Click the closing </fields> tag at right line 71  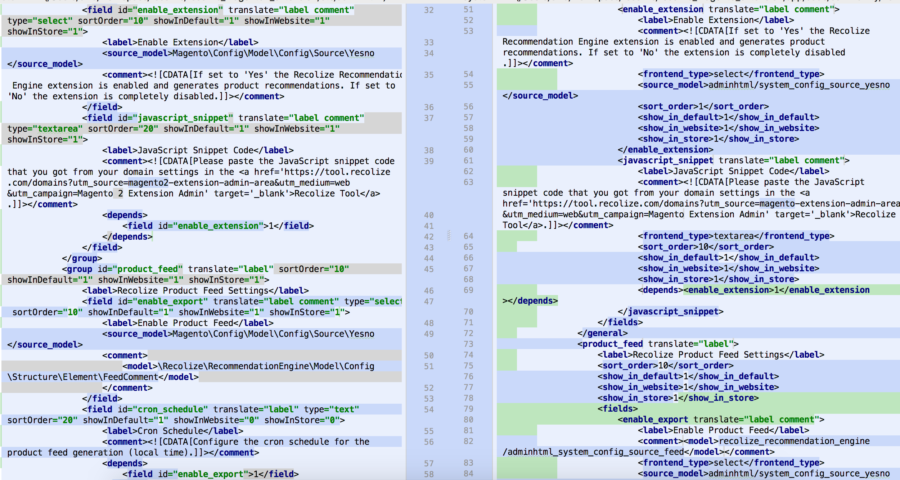620,322
